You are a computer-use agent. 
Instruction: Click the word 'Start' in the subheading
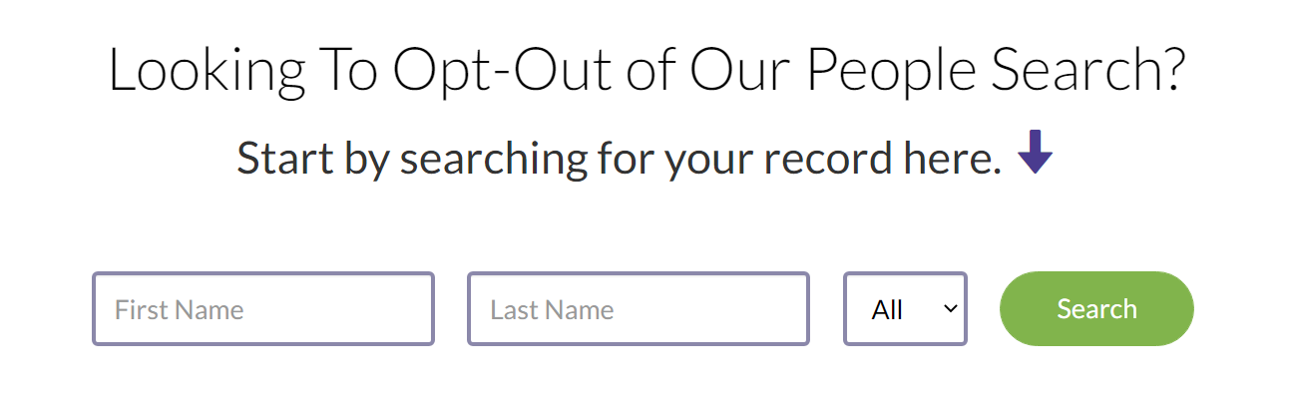280,158
